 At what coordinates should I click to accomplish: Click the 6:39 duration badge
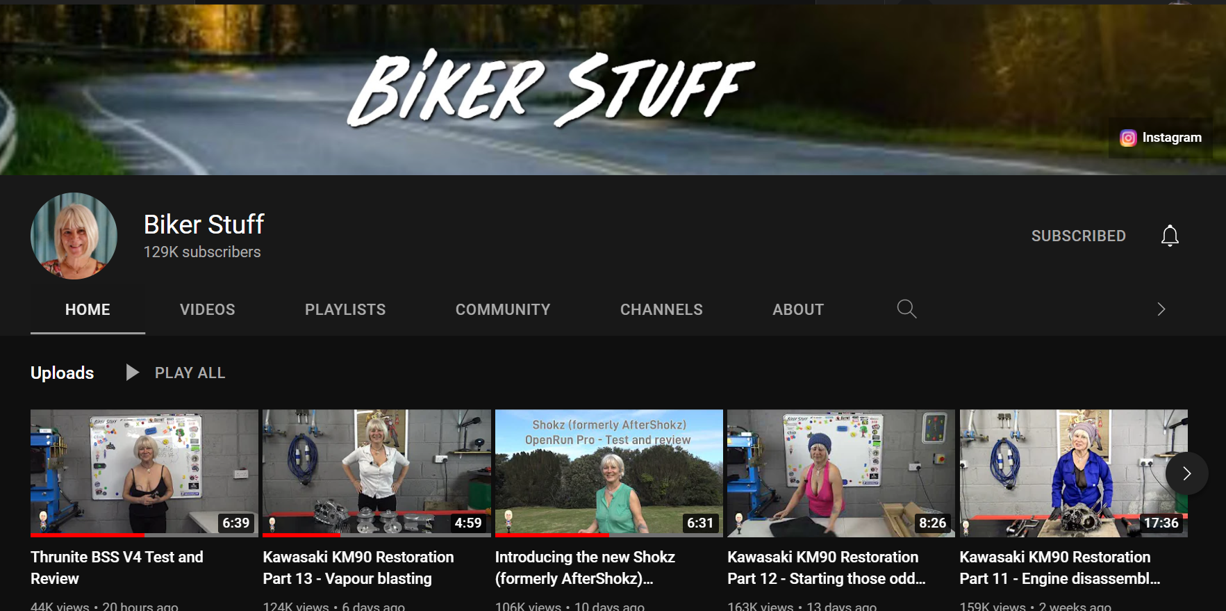click(x=235, y=523)
